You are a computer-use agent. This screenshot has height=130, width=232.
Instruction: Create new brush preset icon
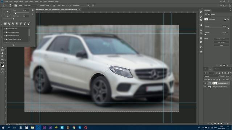(33, 14)
